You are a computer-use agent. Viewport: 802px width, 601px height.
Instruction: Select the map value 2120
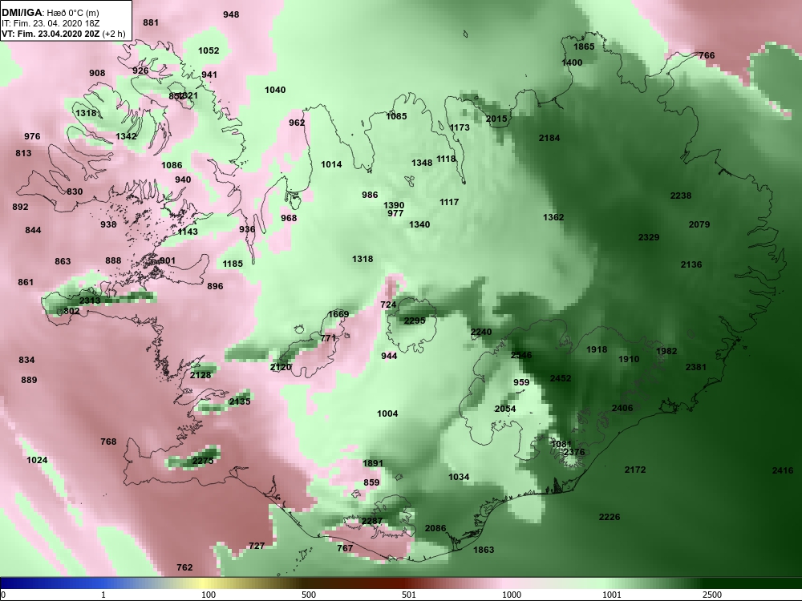click(x=280, y=368)
